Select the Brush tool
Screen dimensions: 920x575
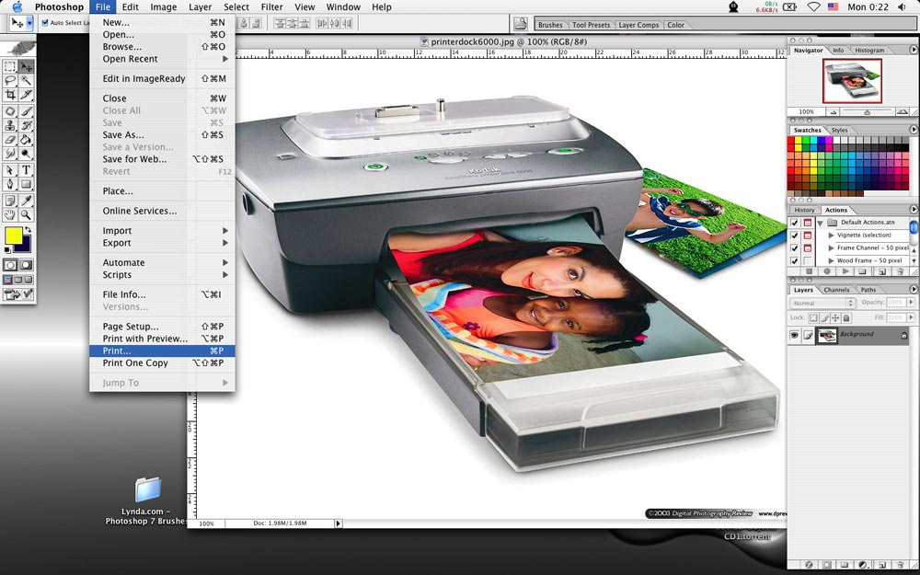[x=26, y=111]
